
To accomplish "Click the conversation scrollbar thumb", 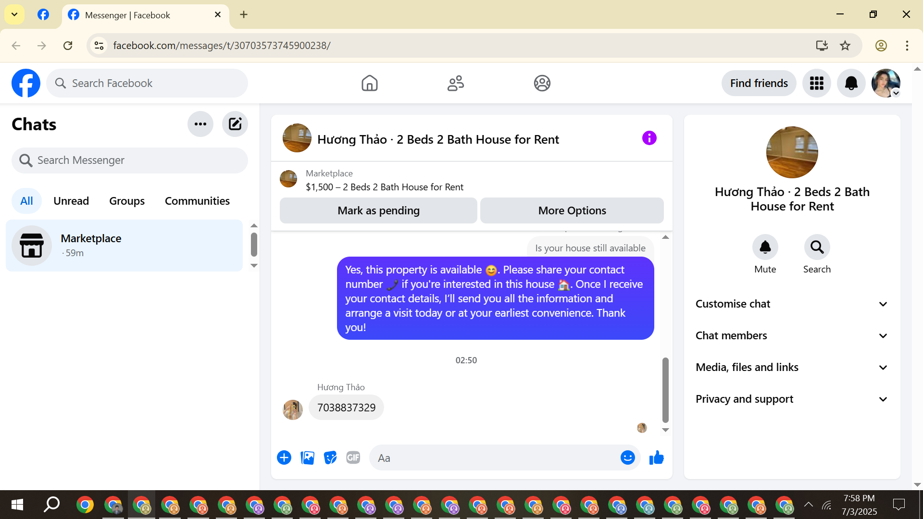I will (x=665, y=389).
